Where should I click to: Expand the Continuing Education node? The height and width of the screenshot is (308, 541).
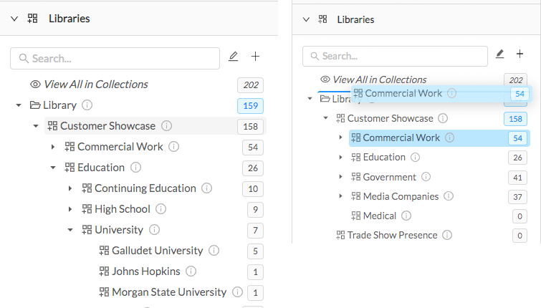pyautogui.click(x=70, y=188)
